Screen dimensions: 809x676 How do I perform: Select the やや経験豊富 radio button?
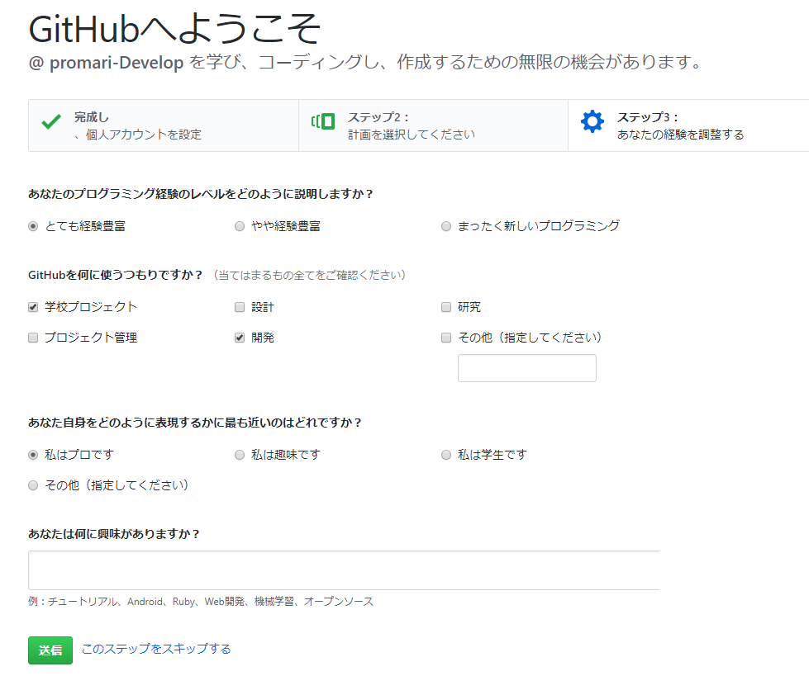coord(240,226)
